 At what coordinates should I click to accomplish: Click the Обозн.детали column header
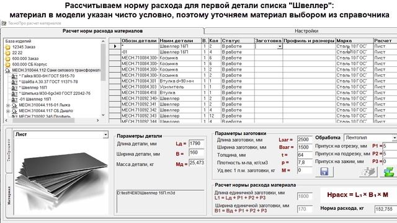click(x=140, y=41)
